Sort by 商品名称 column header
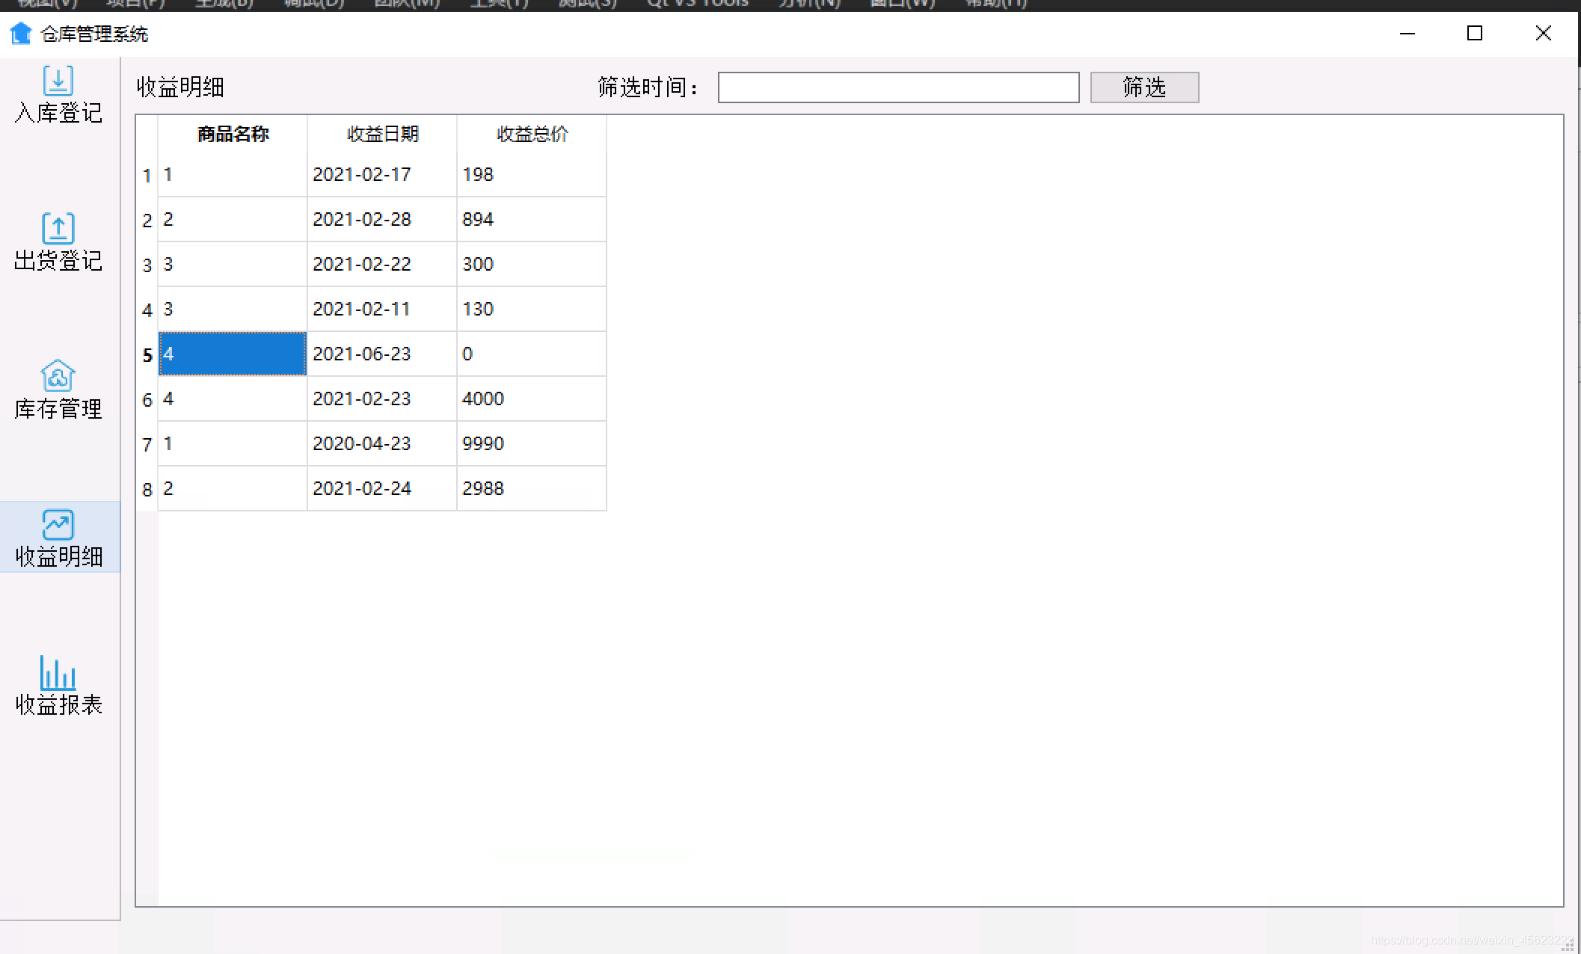Image resolution: width=1581 pixels, height=954 pixels. click(233, 134)
